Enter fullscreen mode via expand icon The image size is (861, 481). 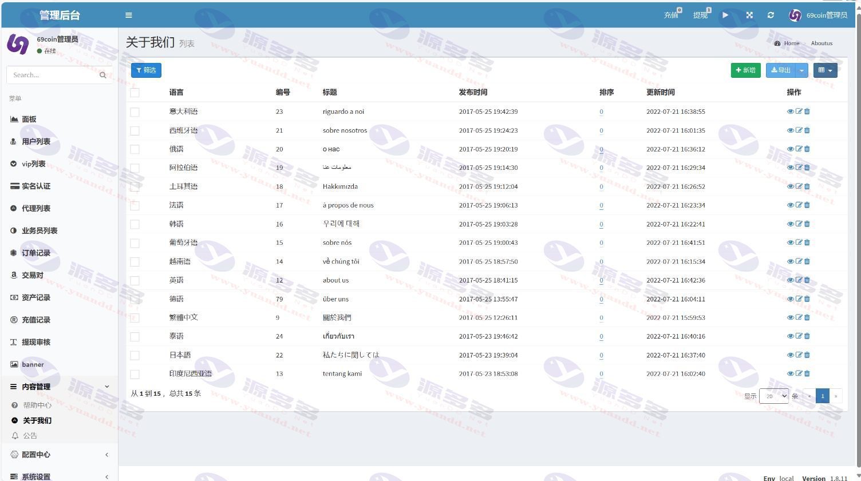pyautogui.click(x=749, y=15)
